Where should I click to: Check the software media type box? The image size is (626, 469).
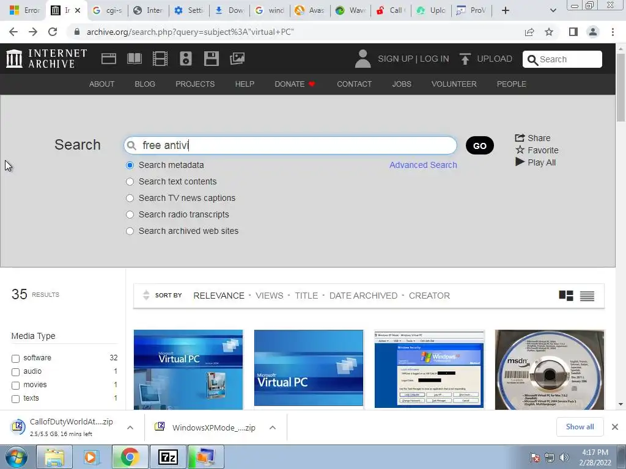15,358
